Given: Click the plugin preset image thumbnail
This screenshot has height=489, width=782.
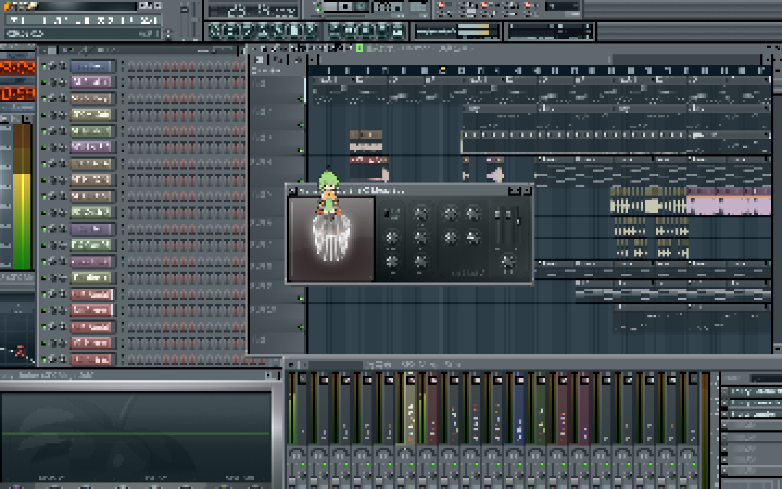Looking at the screenshot, I should (331, 239).
